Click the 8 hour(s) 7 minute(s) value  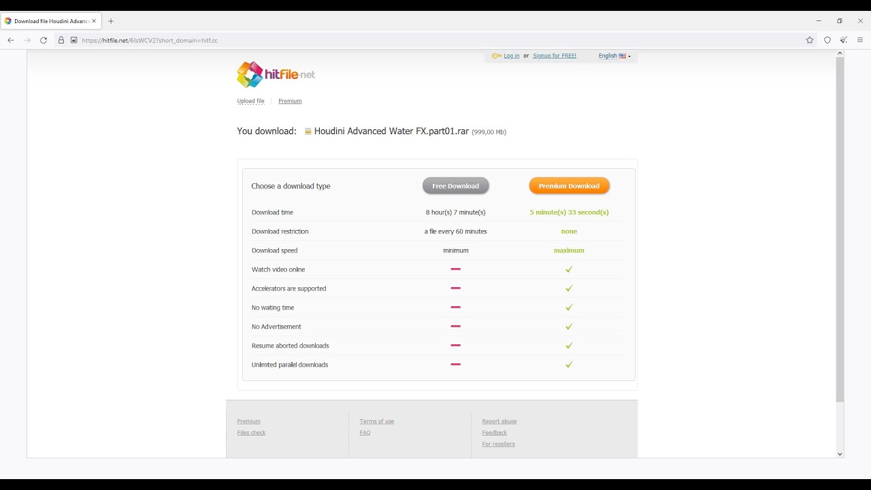[456, 212]
